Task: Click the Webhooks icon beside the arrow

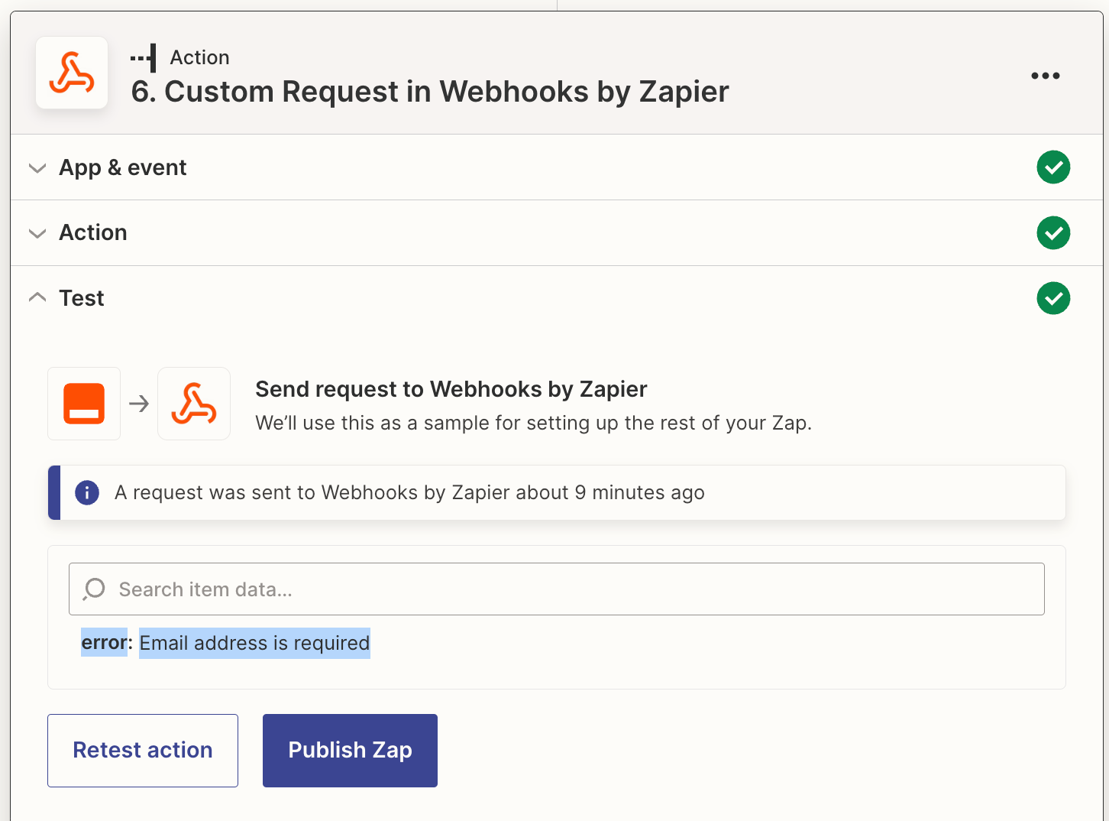Action: coord(194,404)
